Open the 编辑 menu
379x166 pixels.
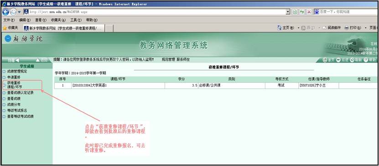(25, 21)
